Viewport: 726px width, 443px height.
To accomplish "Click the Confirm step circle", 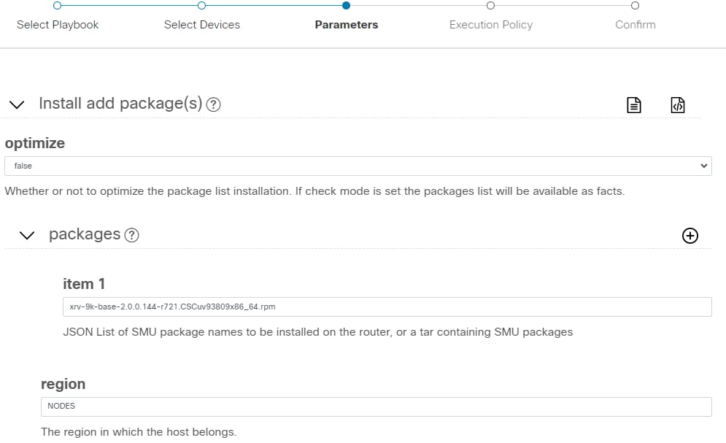I will click(635, 6).
